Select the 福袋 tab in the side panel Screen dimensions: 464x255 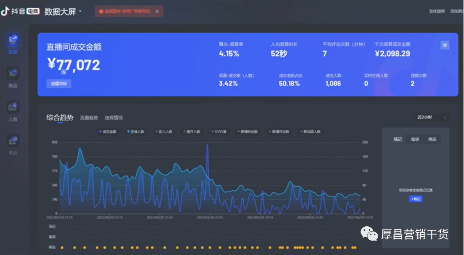(415, 139)
